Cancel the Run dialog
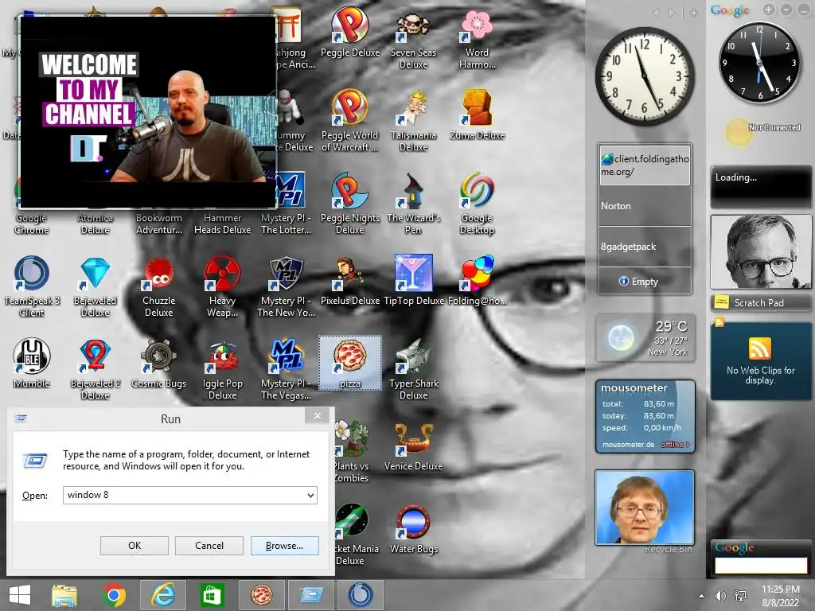 (x=209, y=546)
